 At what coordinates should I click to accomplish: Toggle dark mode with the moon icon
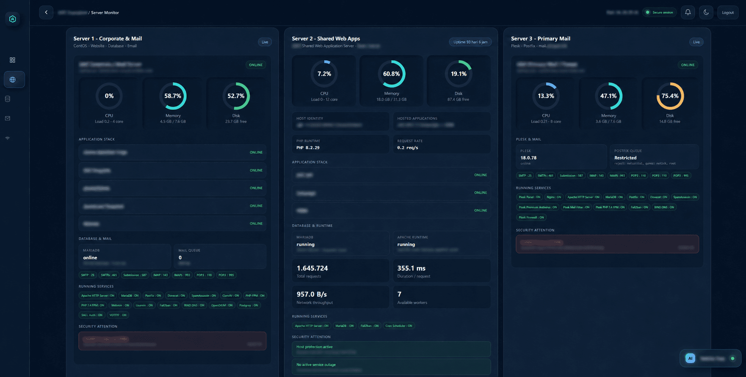[706, 12]
